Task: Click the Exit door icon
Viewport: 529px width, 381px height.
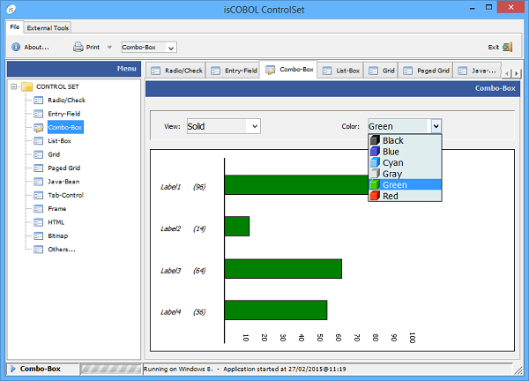Action: pos(507,47)
